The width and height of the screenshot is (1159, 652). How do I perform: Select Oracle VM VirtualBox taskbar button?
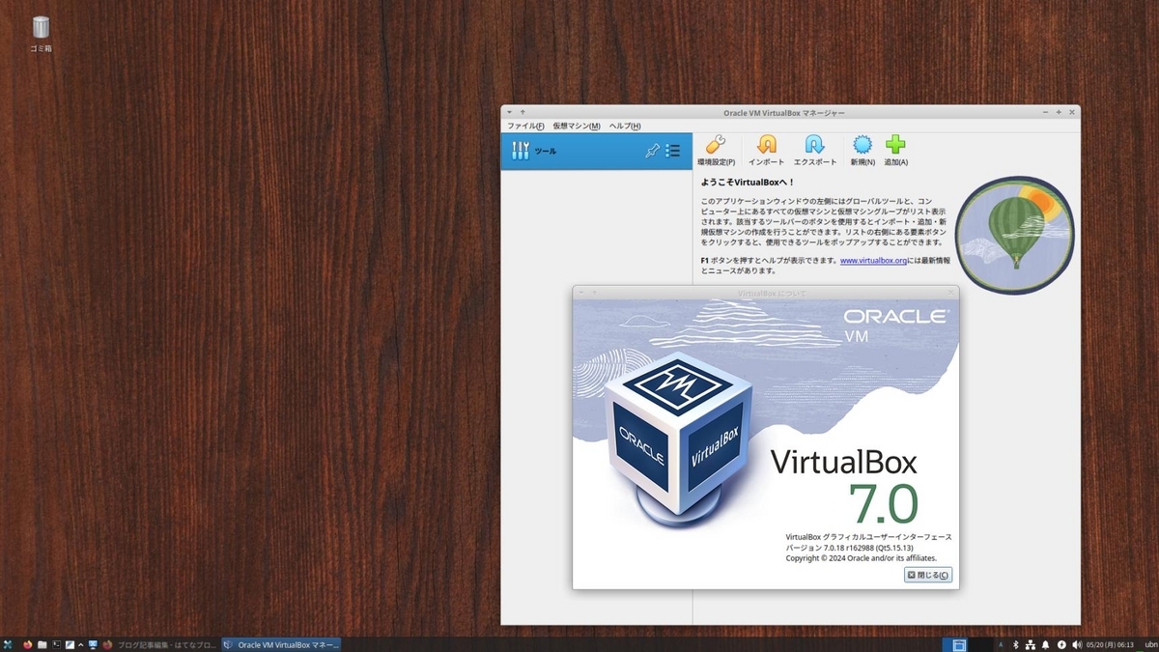coord(281,644)
